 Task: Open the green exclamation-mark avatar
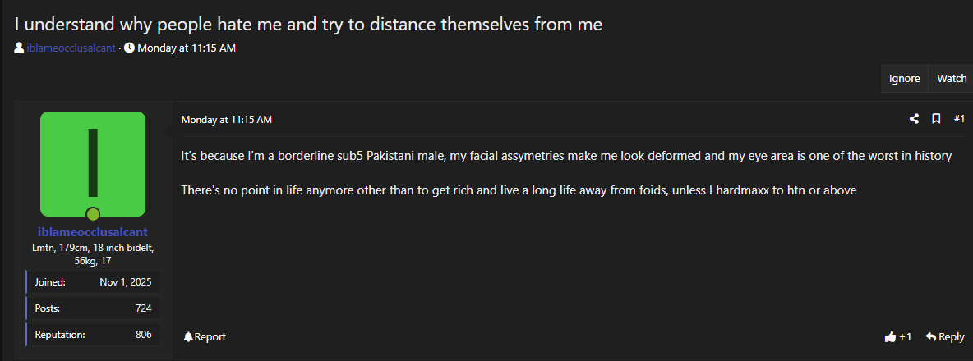click(x=93, y=163)
